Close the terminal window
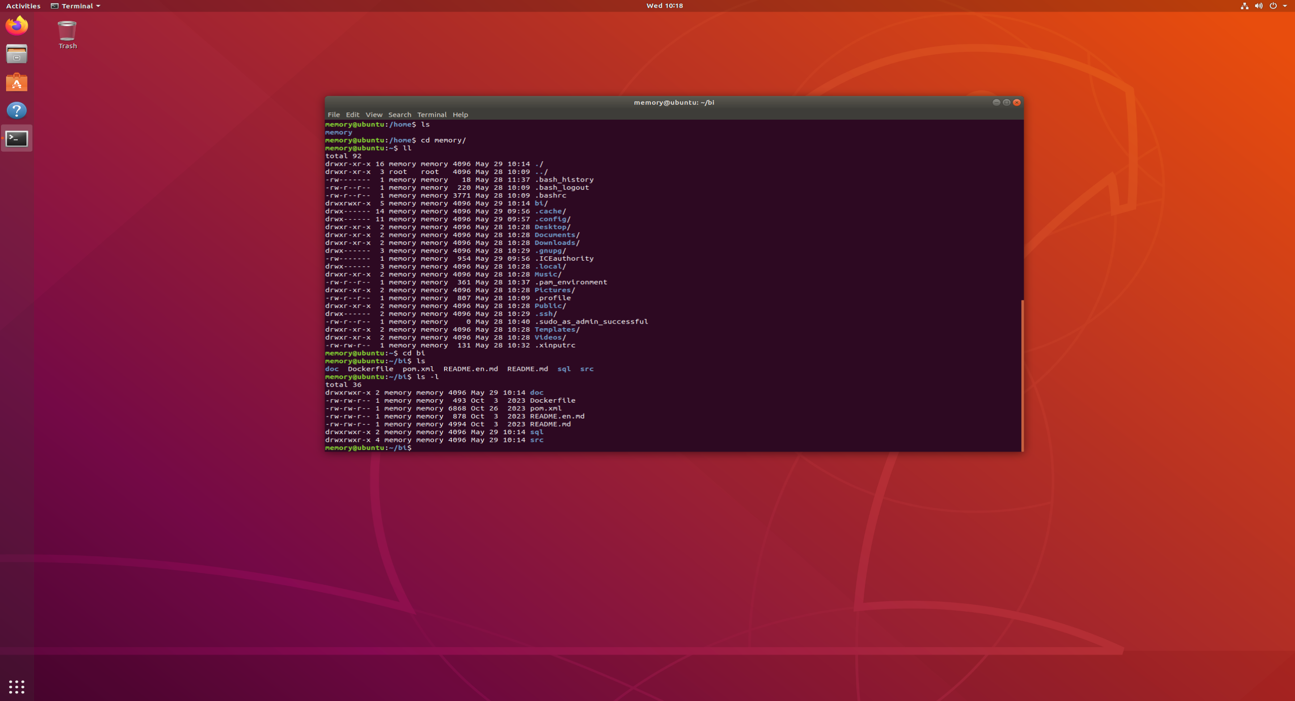The image size is (1295, 701). click(x=1017, y=102)
